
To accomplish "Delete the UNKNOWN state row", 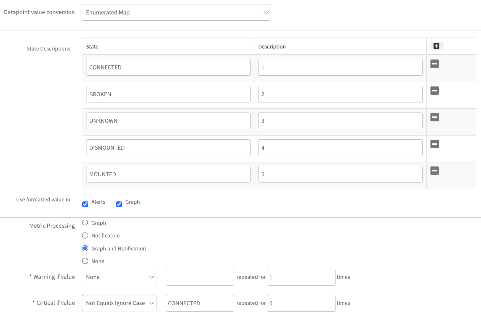I will tap(434, 117).
